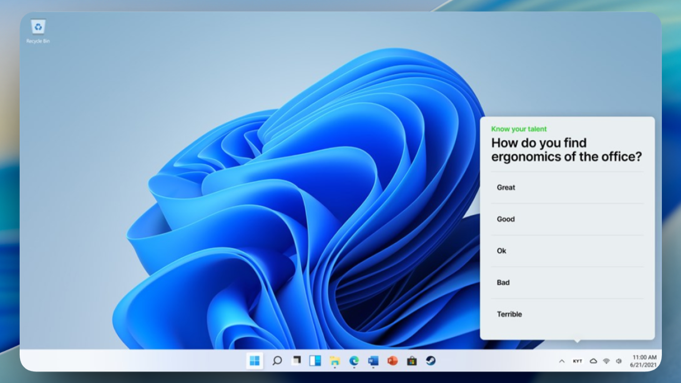
Task: Click the volume speaker tray icon
Action: 619,361
